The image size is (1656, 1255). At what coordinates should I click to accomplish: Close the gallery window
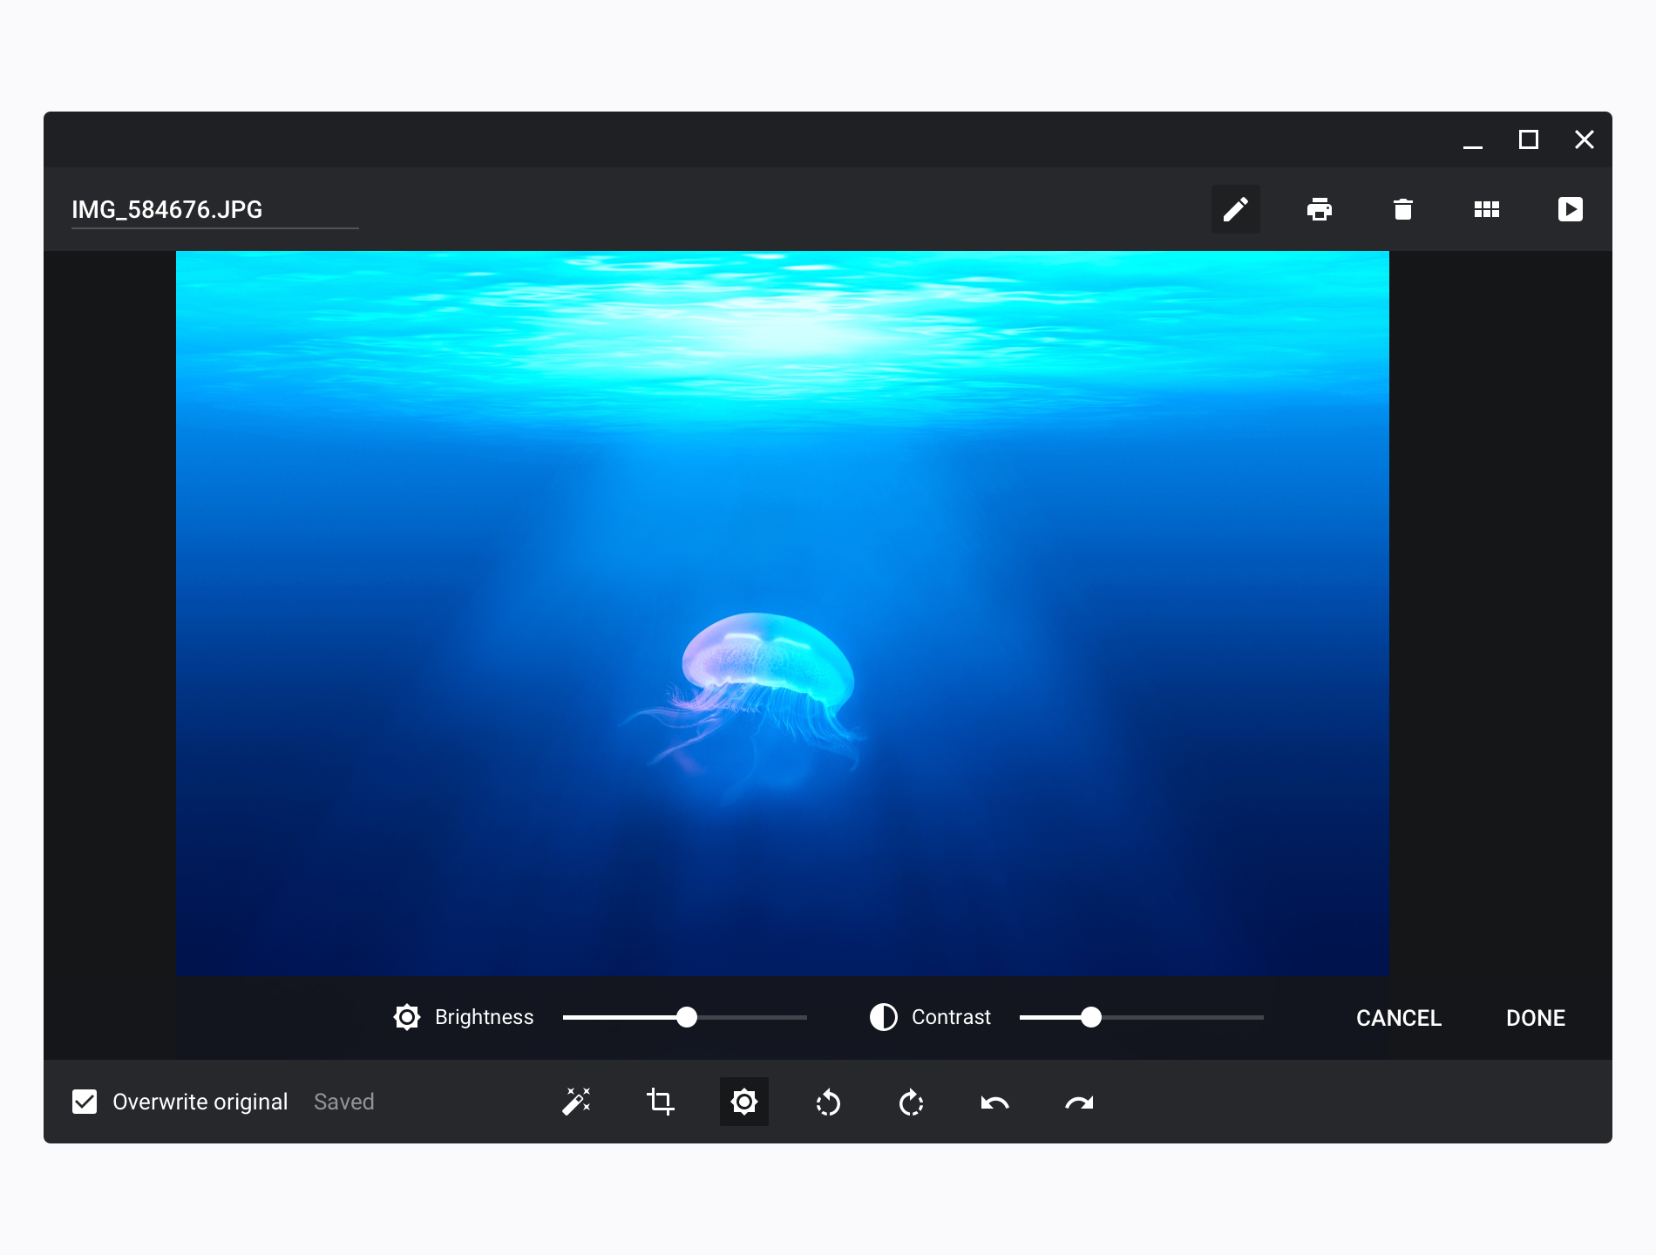coord(1584,139)
